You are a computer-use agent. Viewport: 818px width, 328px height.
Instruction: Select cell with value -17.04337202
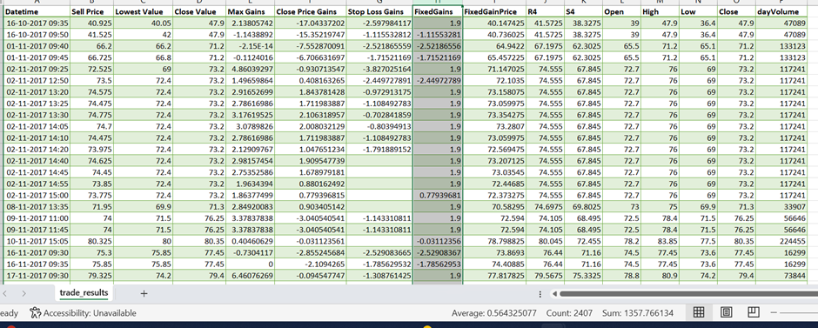pyautogui.click(x=311, y=23)
